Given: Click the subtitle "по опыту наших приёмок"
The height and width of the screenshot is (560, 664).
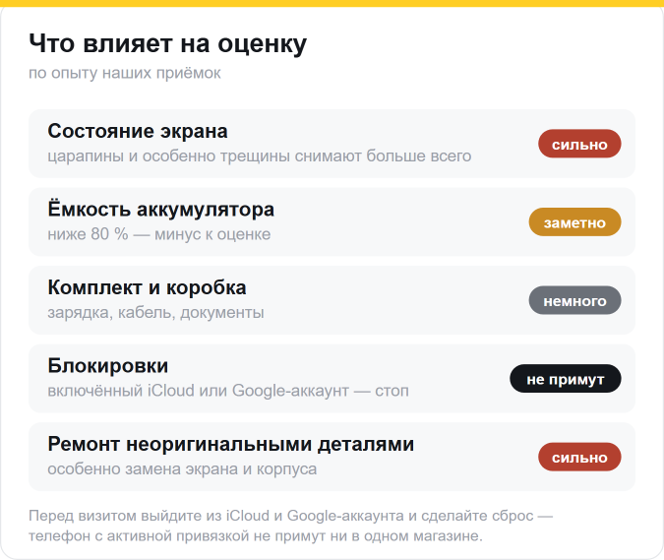Looking at the screenshot, I should click(125, 73).
